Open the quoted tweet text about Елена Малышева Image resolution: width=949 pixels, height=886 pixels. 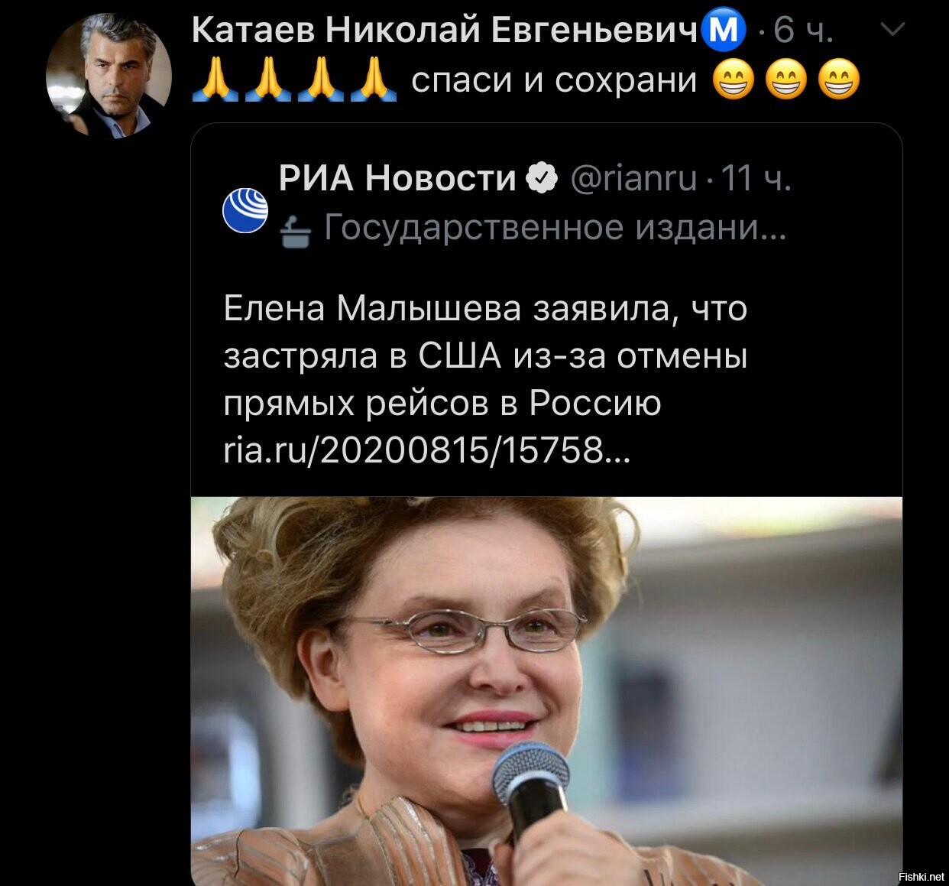(x=485, y=357)
